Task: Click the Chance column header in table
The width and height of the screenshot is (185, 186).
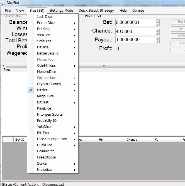Action: click(x=132, y=140)
